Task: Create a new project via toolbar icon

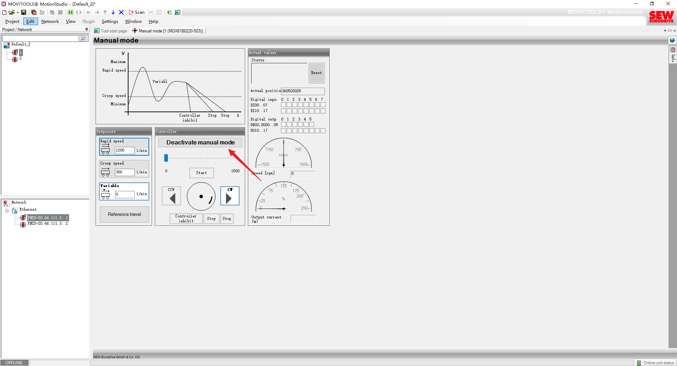Action: (x=4, y=12)
